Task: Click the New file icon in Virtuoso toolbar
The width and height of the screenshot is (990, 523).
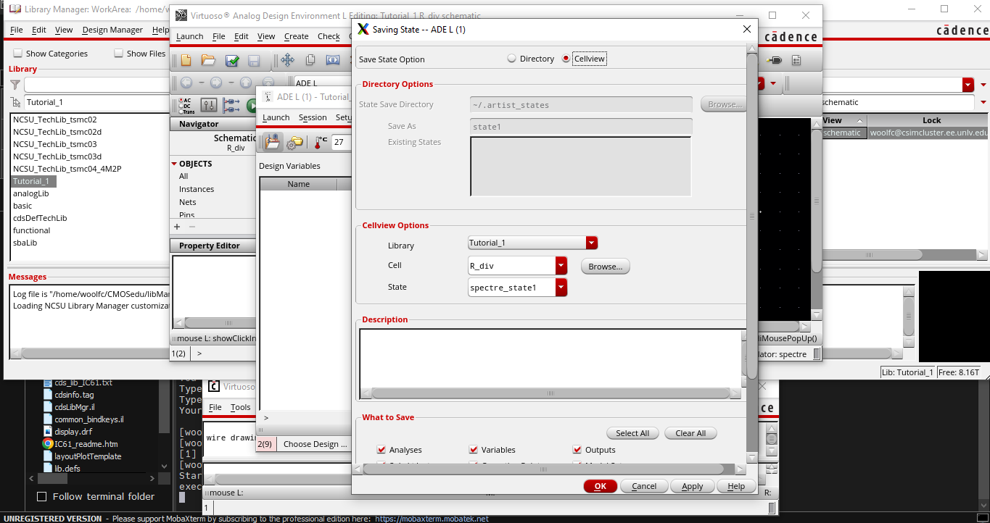Action: 186,61
